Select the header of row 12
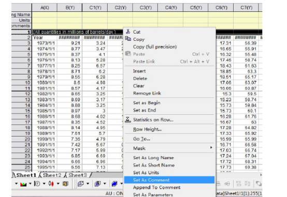The width and height of the screenshot is (287, 197). [22, 94]
